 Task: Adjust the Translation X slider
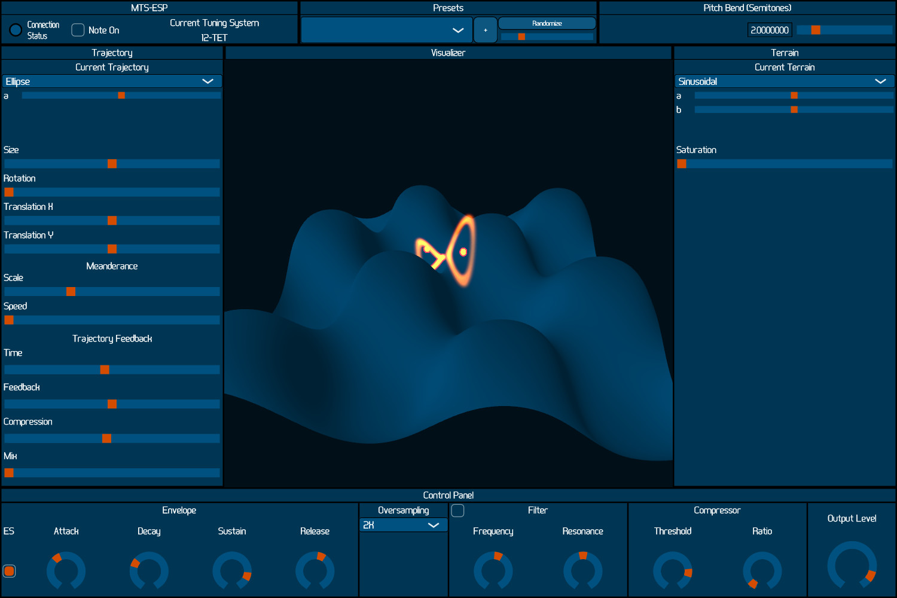pyautogui.click(x=112, y=221)
